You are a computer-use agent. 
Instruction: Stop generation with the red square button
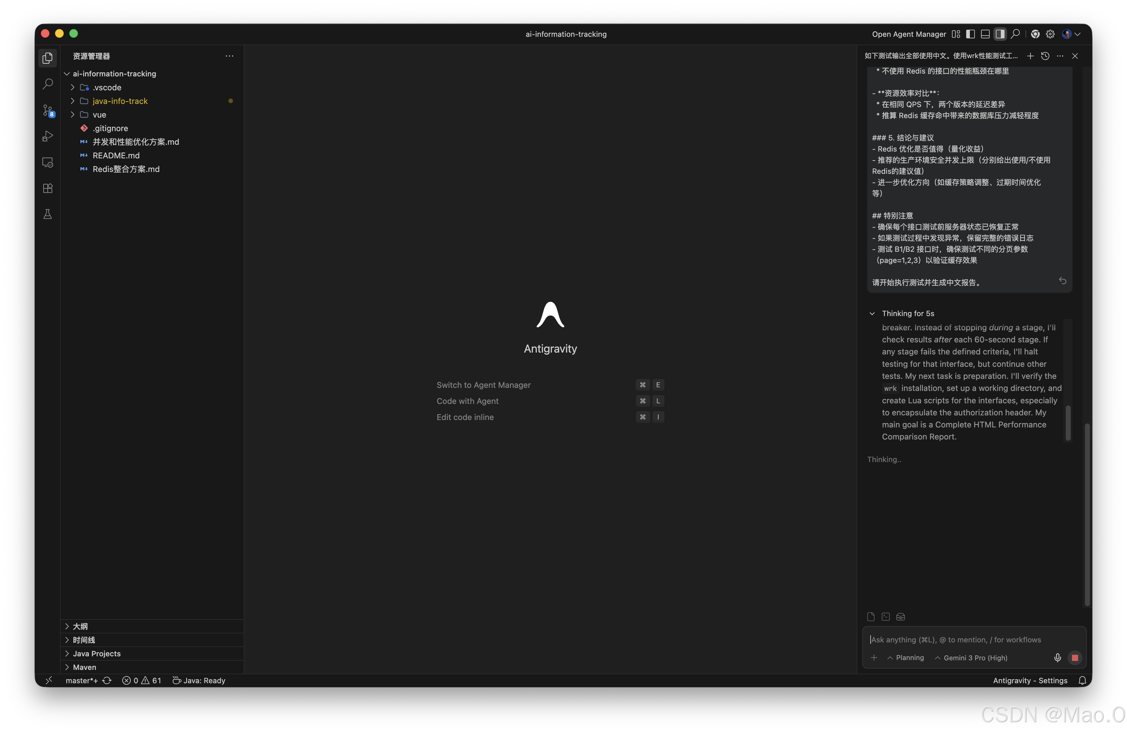pyautogui.click(x=1075, y=658)
